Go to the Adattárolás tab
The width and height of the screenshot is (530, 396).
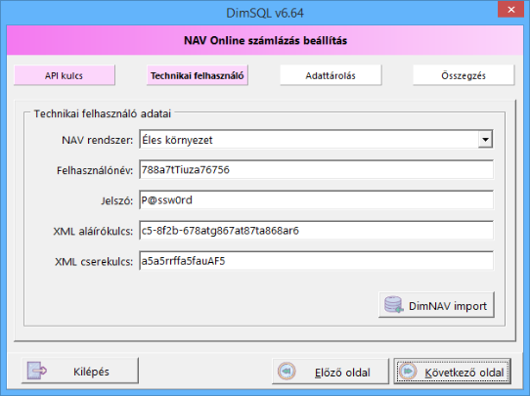click(331, 75)
